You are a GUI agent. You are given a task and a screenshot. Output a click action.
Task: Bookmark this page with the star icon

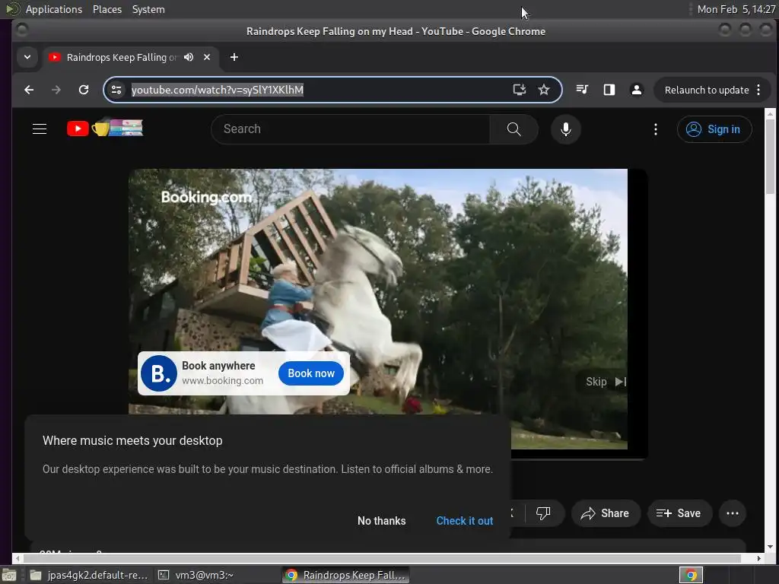[x=544, y=90]
